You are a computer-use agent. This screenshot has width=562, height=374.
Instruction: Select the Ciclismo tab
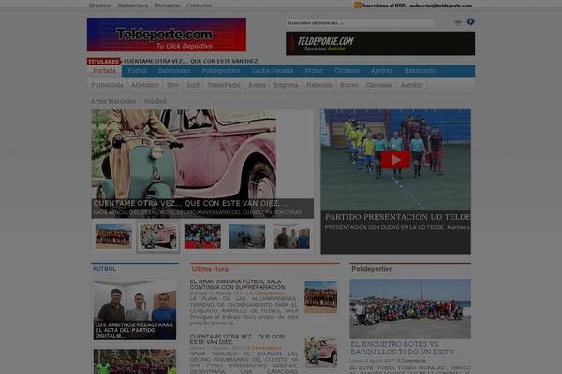(347, 71)
